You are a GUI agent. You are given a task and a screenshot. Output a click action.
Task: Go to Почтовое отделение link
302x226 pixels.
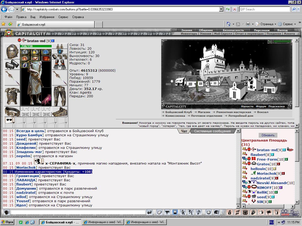(207, 116)
